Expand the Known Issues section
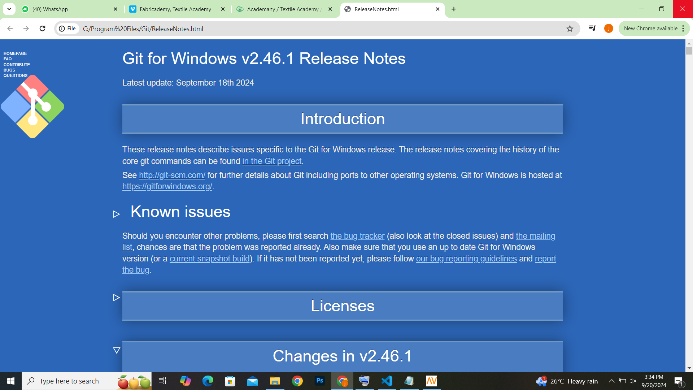The width and height of the screenshot is (693, 390). click(x=116, y=213)
